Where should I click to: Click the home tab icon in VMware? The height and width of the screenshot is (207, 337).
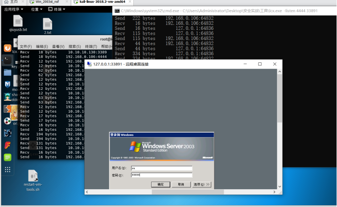6,2
